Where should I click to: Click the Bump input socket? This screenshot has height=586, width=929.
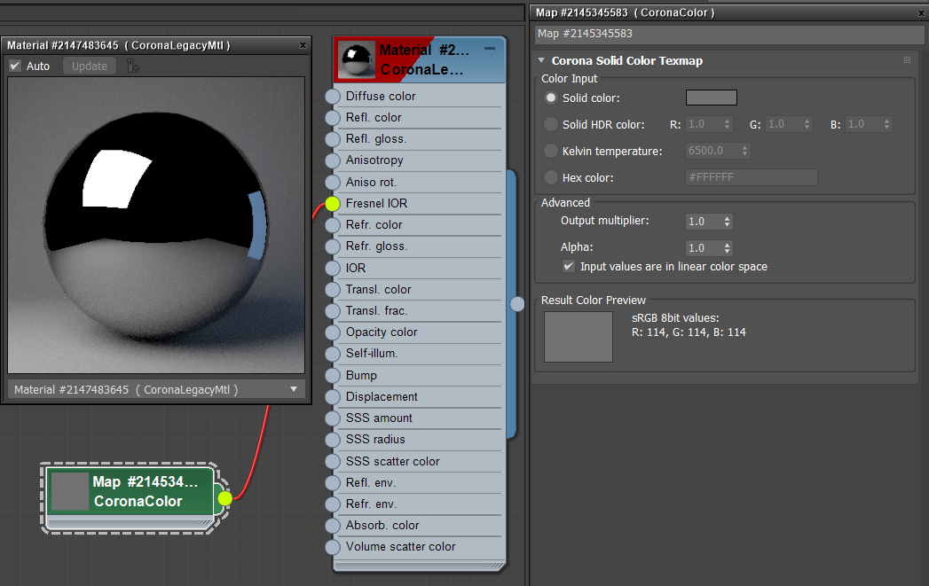pyautogui.click(x=333, y=375)
